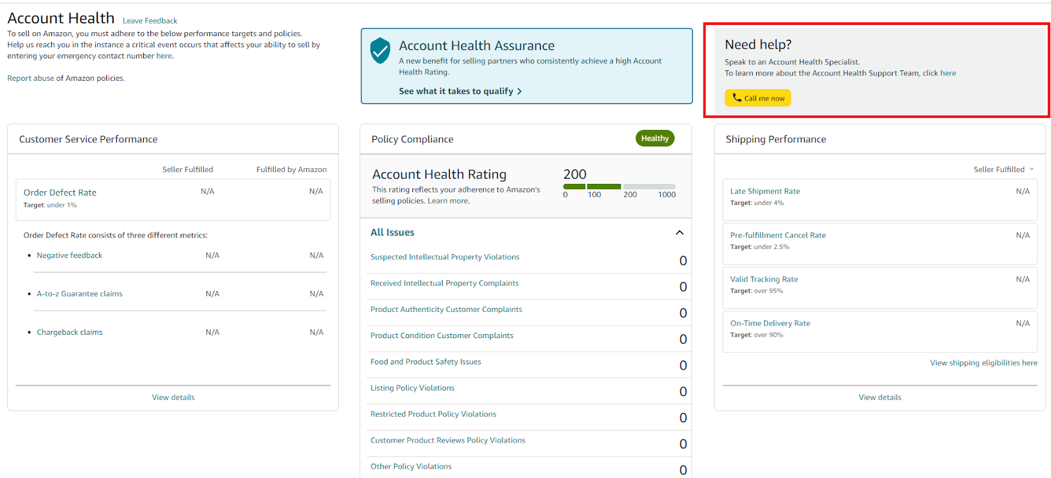Open On-Time Delivery Rate metric
The height and width of the screenshot is (478, 1051).
771,323
